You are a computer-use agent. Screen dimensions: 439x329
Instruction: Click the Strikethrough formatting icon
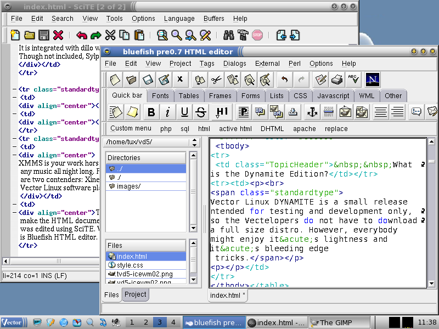pos(201,112)
